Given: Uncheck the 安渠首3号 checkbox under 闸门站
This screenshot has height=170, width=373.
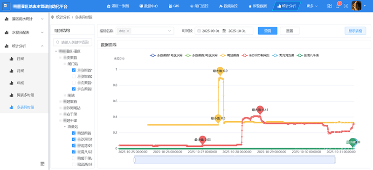Looking at the screenshot, I should pyautogui.click(x=74, y=89).
